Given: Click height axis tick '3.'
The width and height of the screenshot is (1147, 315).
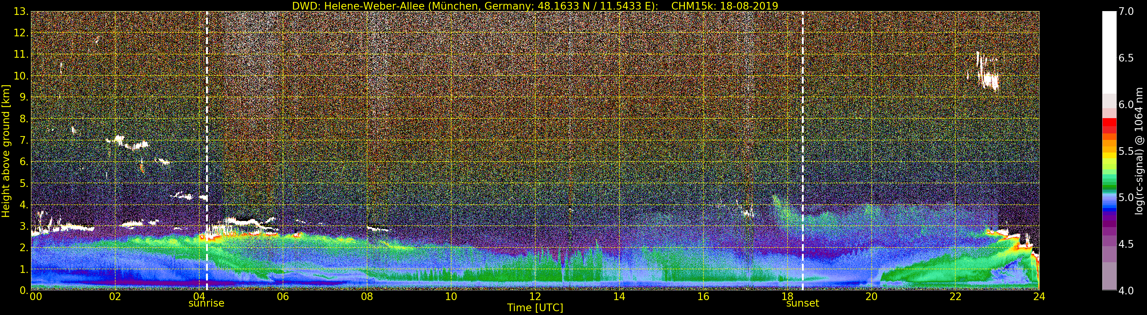Looking at the screenshot, I should tap(24, 226).
